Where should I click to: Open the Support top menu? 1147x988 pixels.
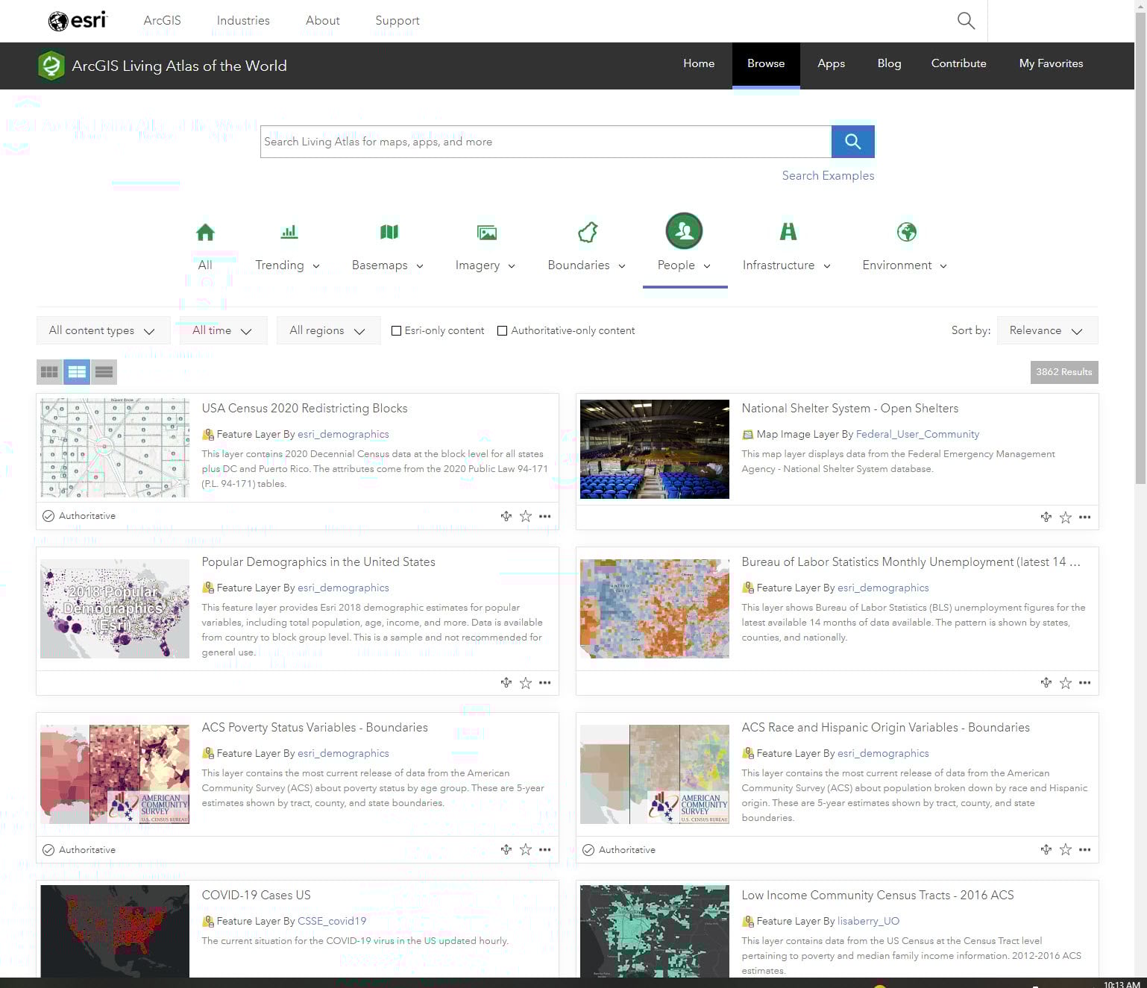(x=397, y=21)
